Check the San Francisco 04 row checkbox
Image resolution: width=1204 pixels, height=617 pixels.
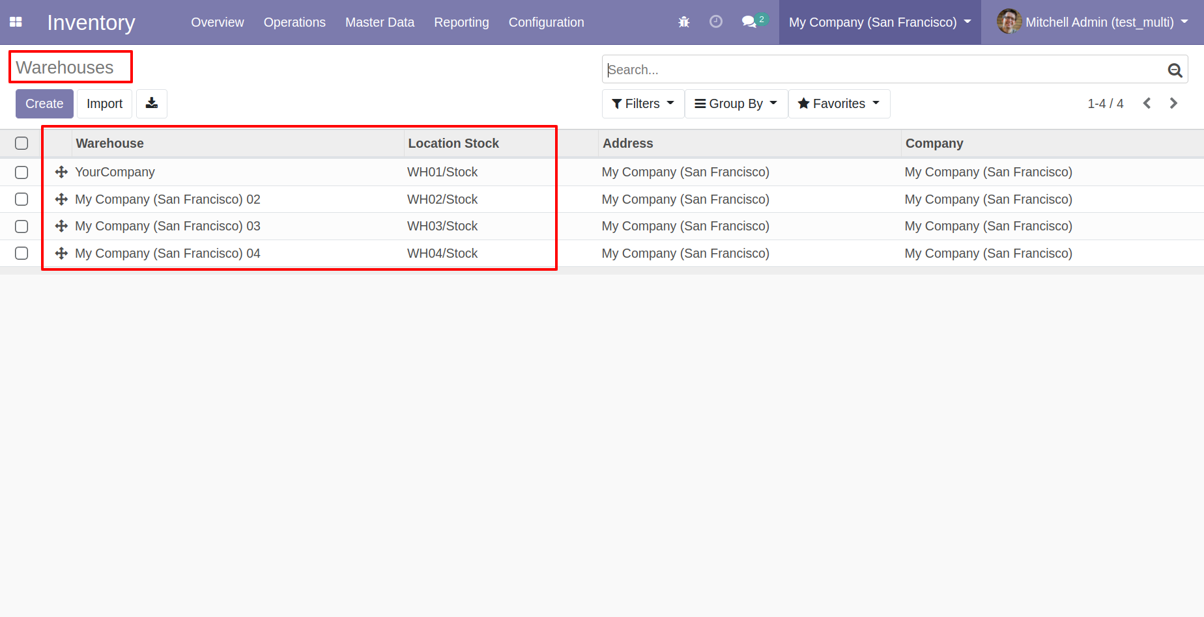coord(21,253)
